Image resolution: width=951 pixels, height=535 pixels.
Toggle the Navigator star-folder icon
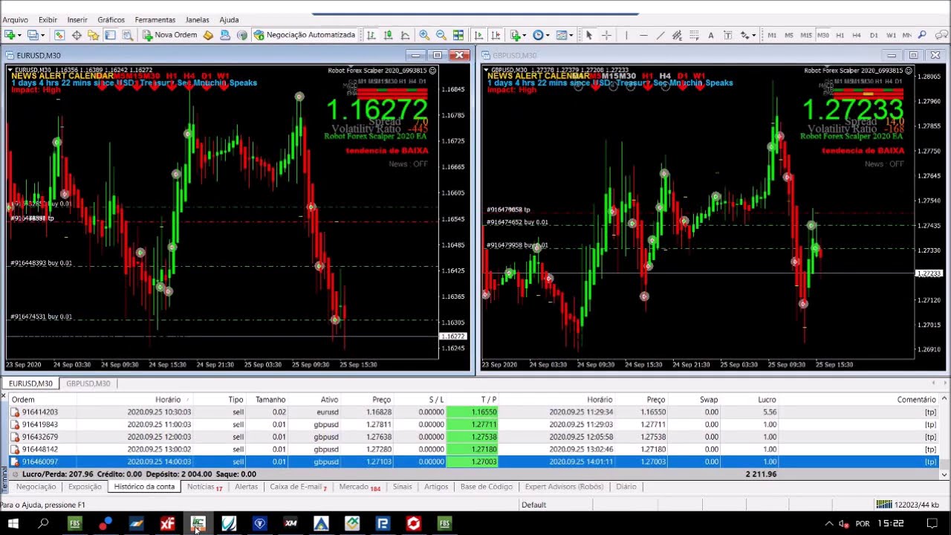click(93, 35)
